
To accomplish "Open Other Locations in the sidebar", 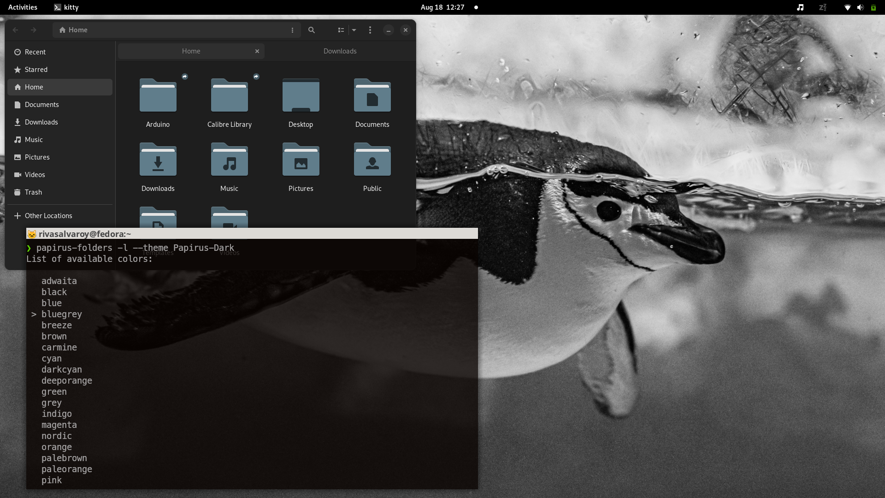I will (60, 216).
